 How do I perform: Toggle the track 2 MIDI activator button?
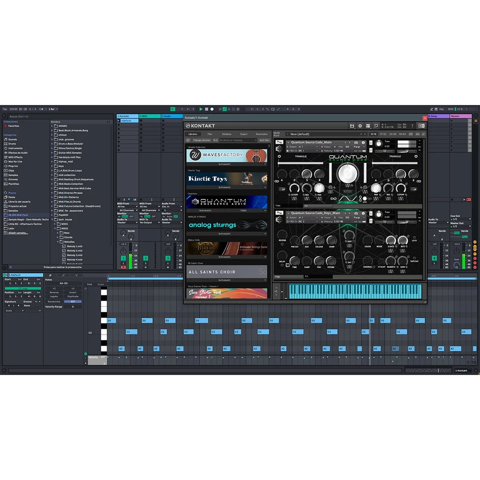146,258
